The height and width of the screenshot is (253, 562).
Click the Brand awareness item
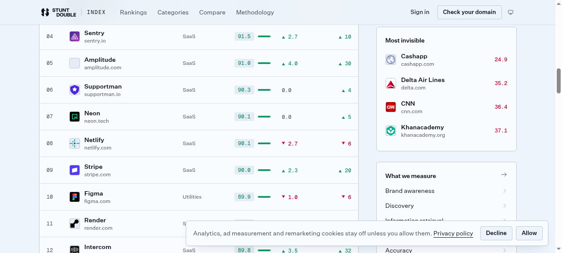410,191
